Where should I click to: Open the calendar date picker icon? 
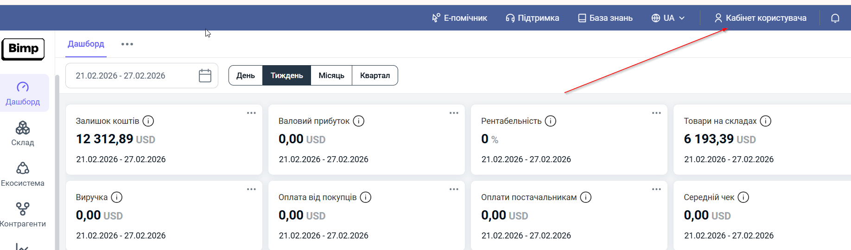(x=205, y=76)
